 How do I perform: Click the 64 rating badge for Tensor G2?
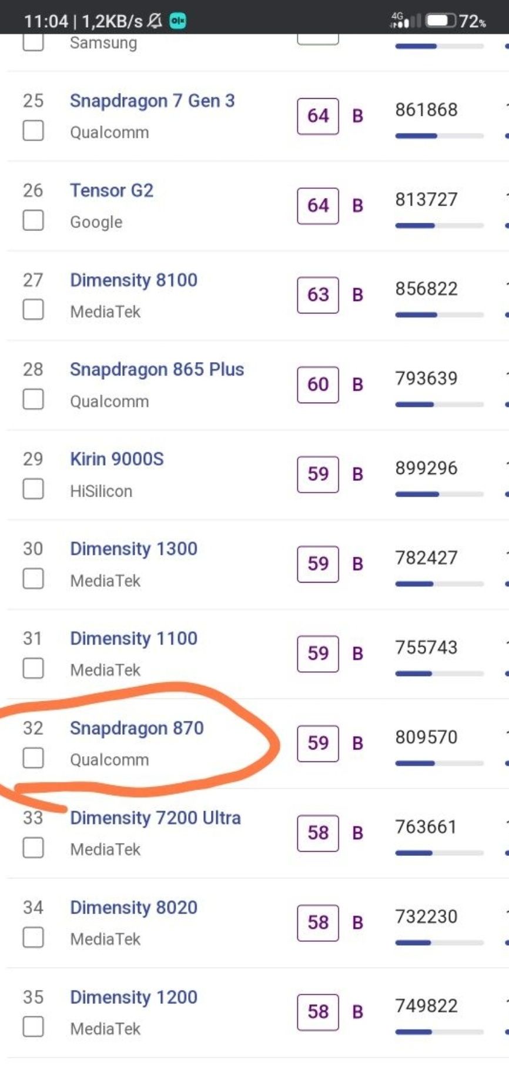pos(318,206)
